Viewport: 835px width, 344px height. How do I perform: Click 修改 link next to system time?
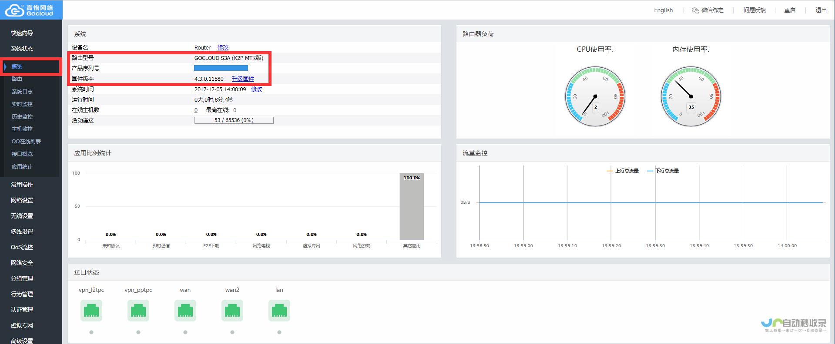click(x=257, y=89)
